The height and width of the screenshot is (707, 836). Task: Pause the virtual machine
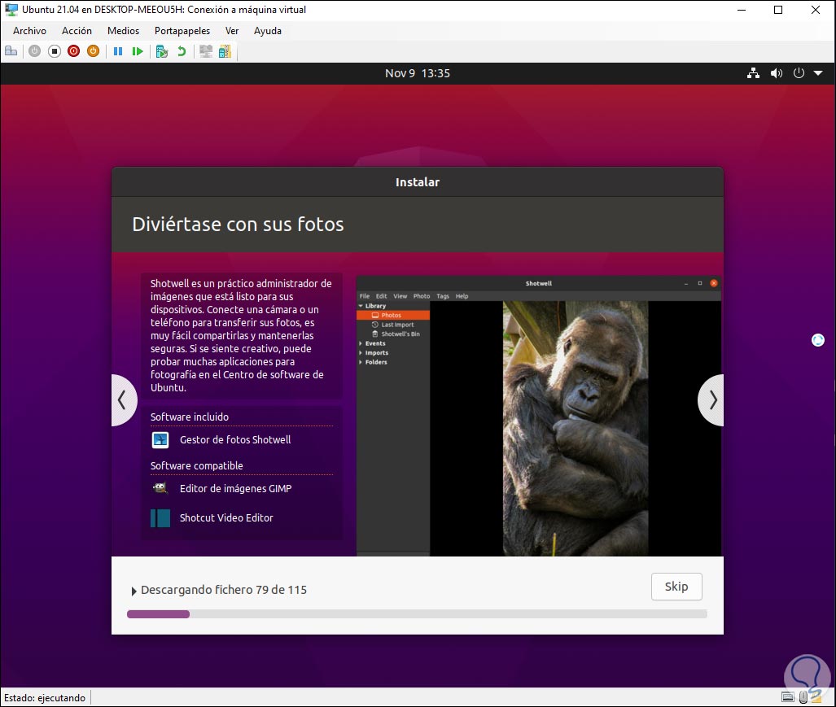point(118,51)
